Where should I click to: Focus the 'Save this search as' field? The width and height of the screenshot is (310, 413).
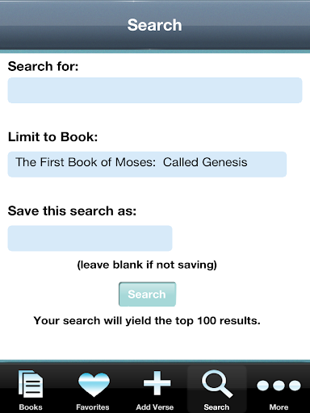(90, 238)
